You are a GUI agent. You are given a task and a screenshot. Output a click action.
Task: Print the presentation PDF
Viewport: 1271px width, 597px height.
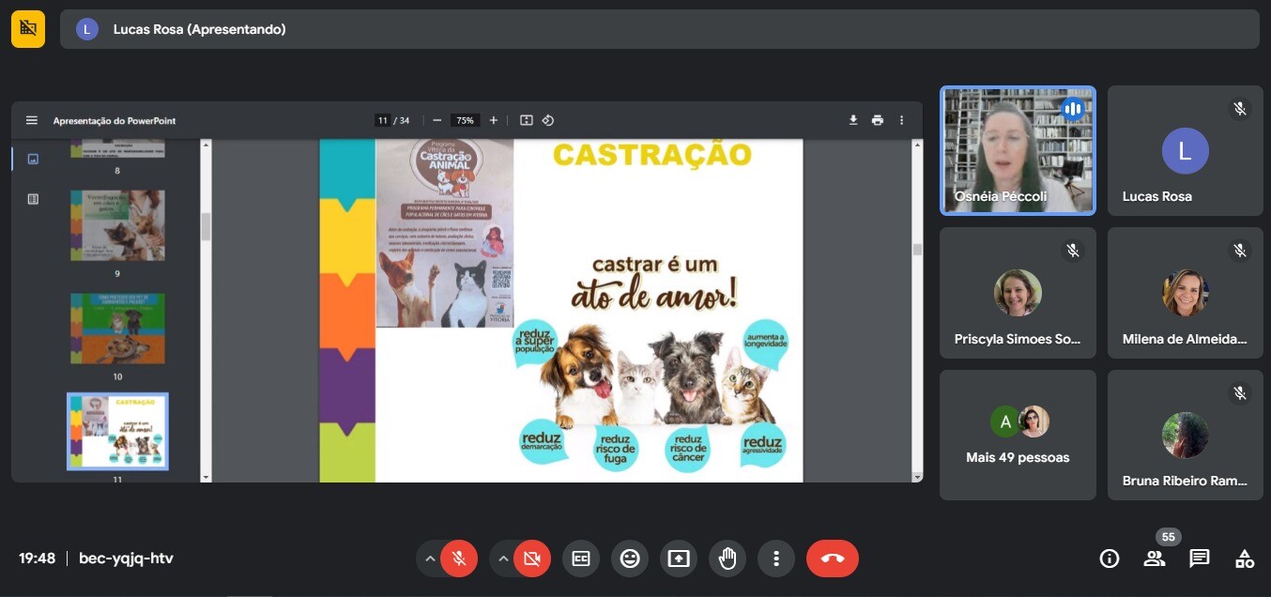pos(878,120)
